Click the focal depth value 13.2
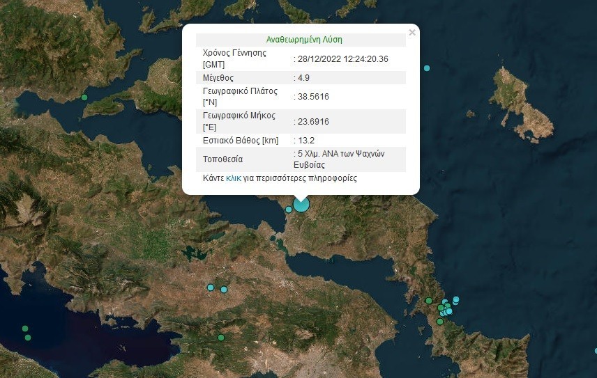 coord(306,140)
